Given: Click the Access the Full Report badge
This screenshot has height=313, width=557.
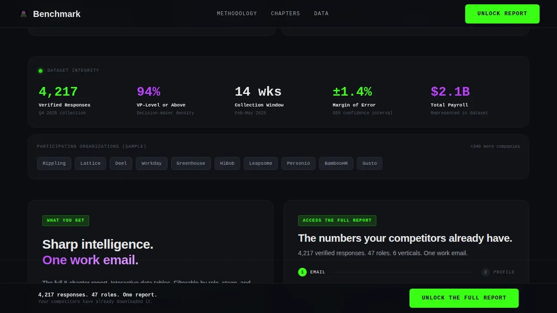Looking at the screenshot, I should click(x=337, y=220).
